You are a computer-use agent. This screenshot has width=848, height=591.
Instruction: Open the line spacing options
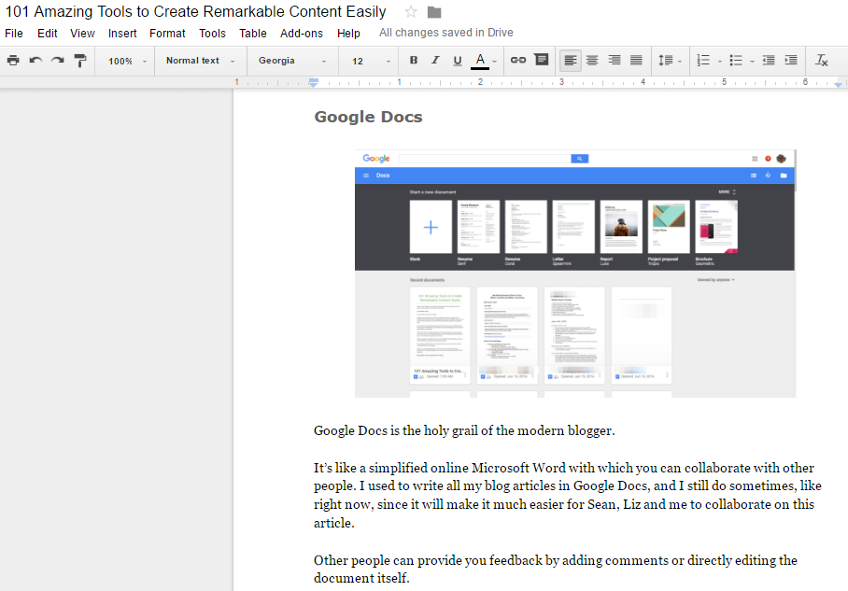coord(670,61)
